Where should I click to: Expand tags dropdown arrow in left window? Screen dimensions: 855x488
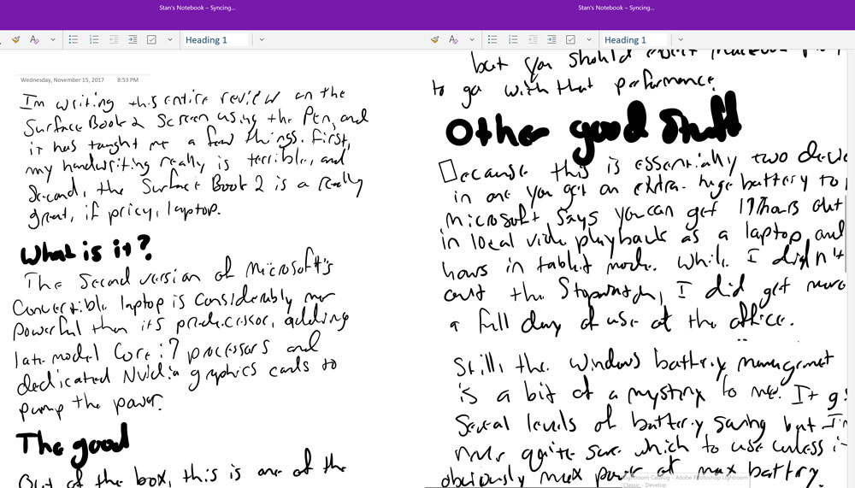170,39
